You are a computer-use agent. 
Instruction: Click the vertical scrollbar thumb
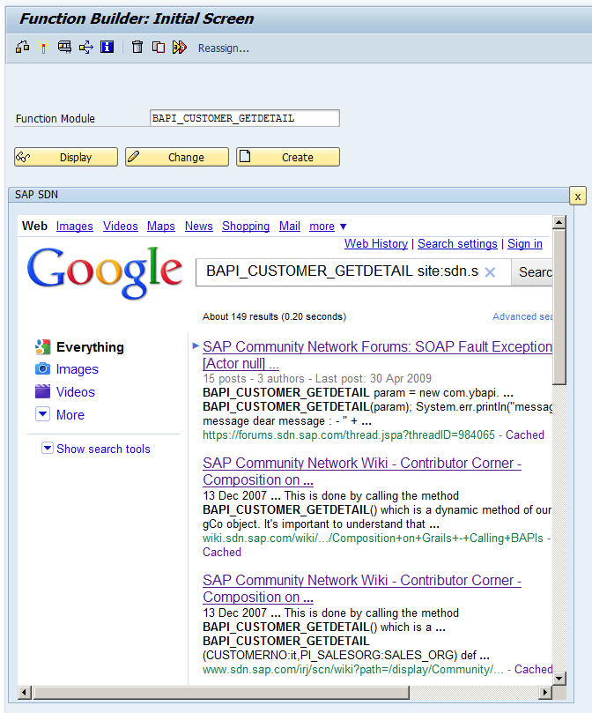point(559,307)
